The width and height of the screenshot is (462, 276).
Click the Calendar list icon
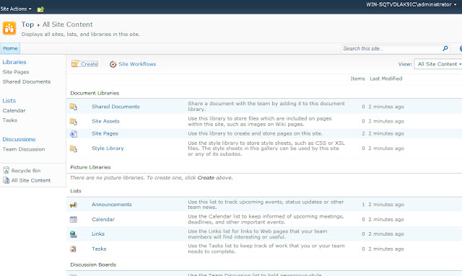coord(74,220)
